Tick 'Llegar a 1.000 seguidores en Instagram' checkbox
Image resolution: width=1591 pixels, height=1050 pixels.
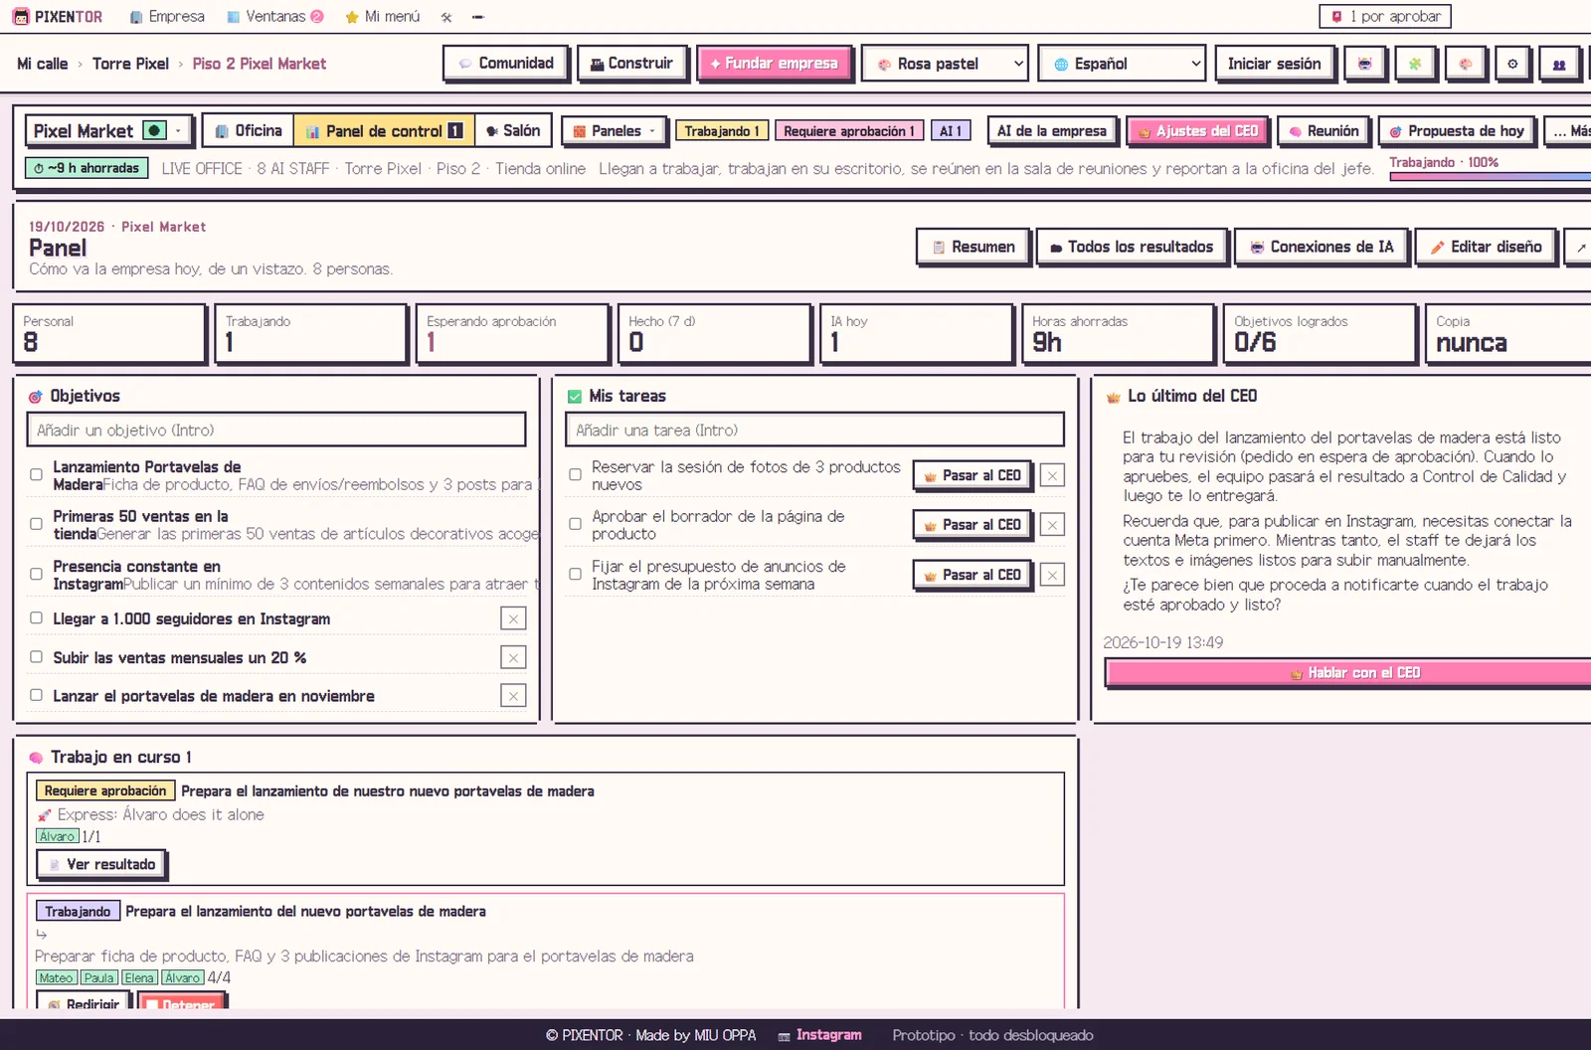point(36,617)
